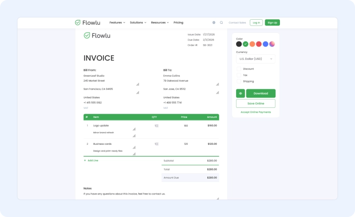Expand the Resources menu

pos(160,22)
